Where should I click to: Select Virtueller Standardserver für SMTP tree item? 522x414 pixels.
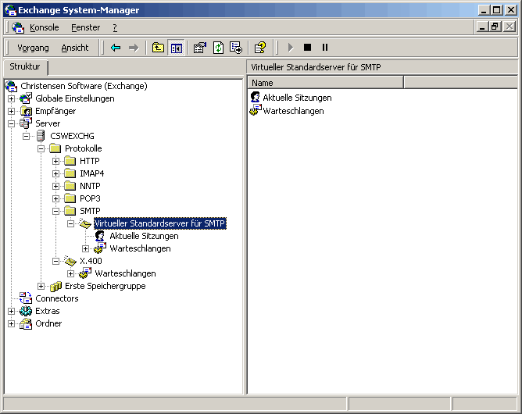160,223
